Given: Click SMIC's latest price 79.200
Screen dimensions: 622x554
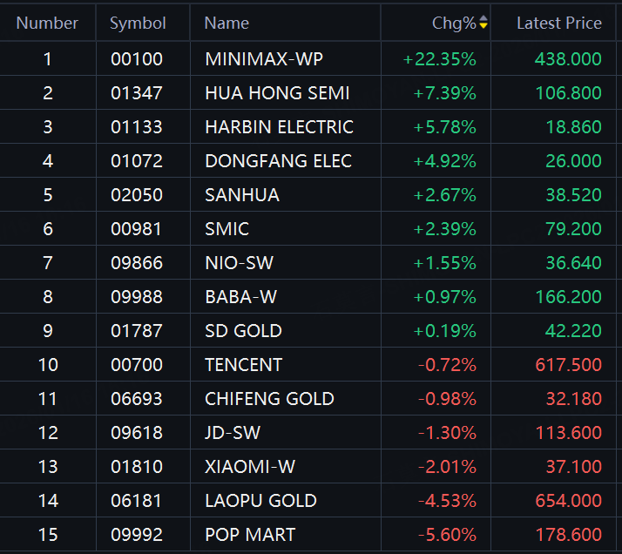Looking at the screenshot, I should click(573, 229).
